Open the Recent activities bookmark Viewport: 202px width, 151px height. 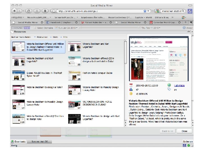coord(120,17)
